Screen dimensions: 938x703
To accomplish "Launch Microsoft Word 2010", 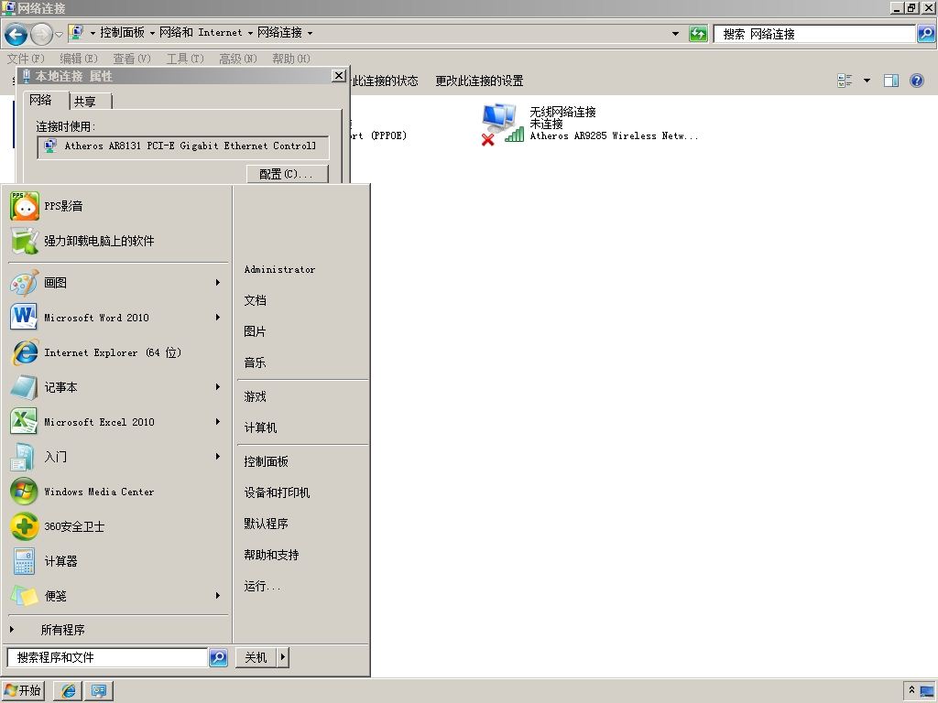I will pos(117,318).
